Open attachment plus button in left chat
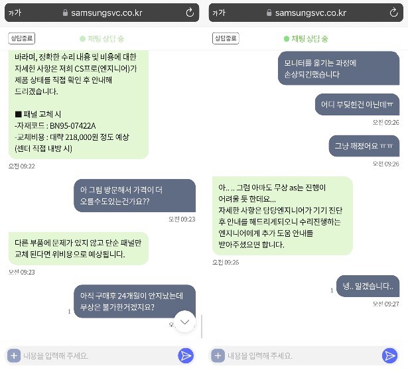 pos(14,355)
